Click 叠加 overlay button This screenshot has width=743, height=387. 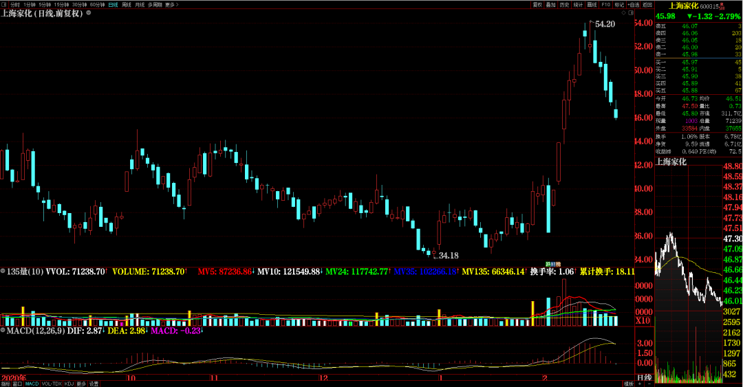(x=550, y=4)
